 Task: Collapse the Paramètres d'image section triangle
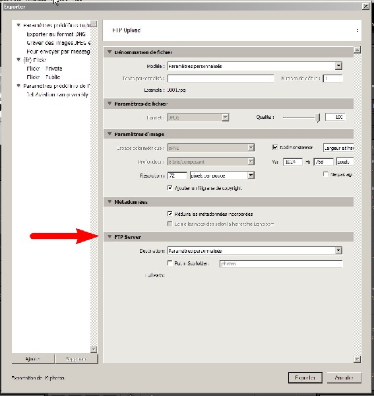click(x=109, y=134)
